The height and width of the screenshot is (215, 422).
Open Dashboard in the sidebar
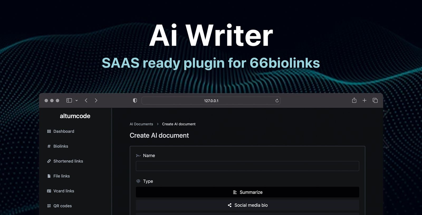[64, 131]
